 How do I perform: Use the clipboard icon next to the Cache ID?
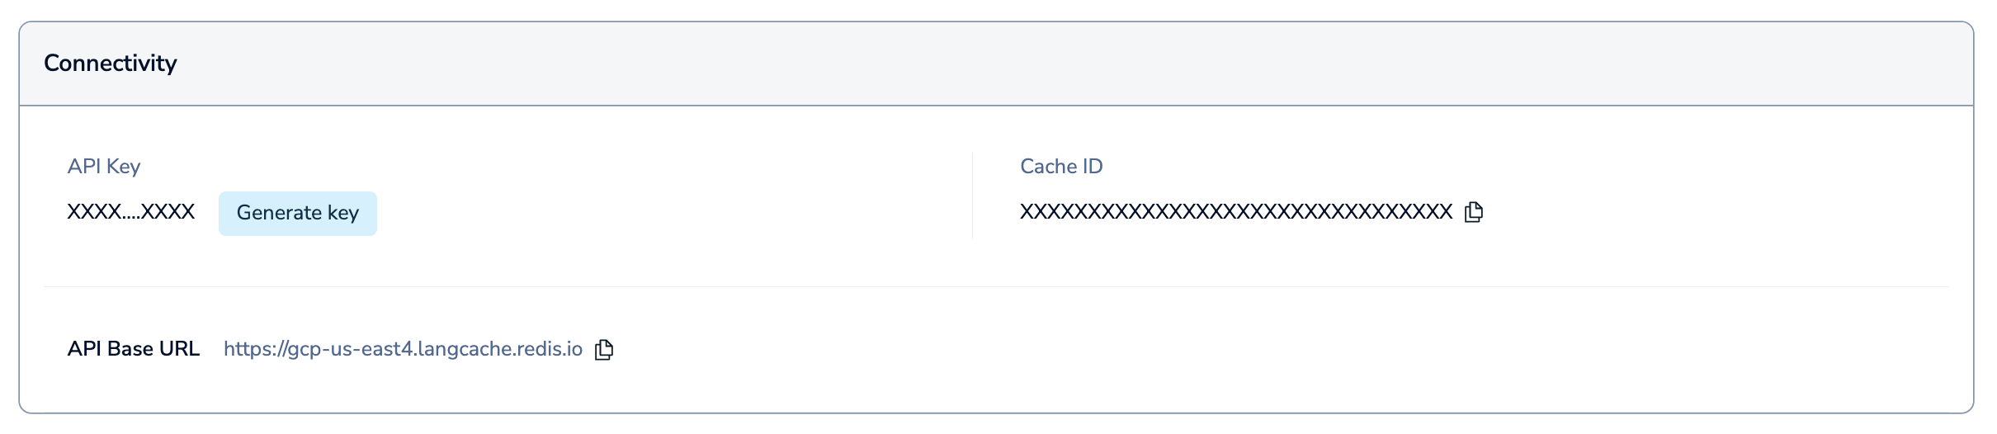click(x=1473, y=212)
